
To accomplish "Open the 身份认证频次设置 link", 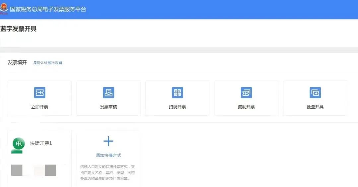I will (x=48, y=63).
